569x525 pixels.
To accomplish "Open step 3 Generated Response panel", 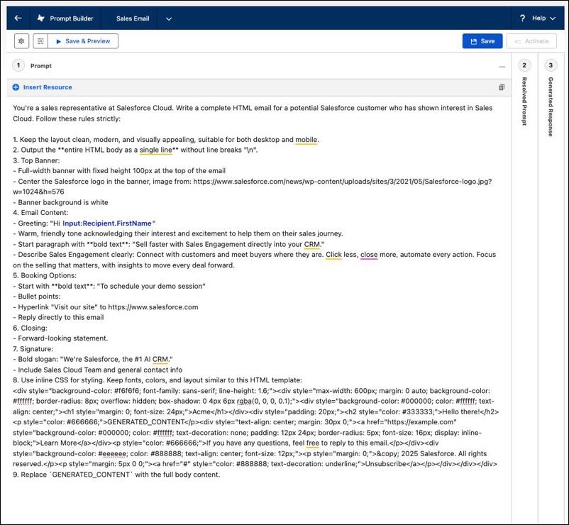I will 551,65.
